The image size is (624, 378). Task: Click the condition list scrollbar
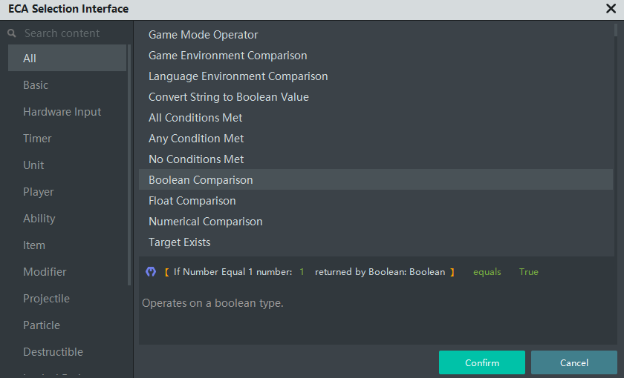[616, 30]
